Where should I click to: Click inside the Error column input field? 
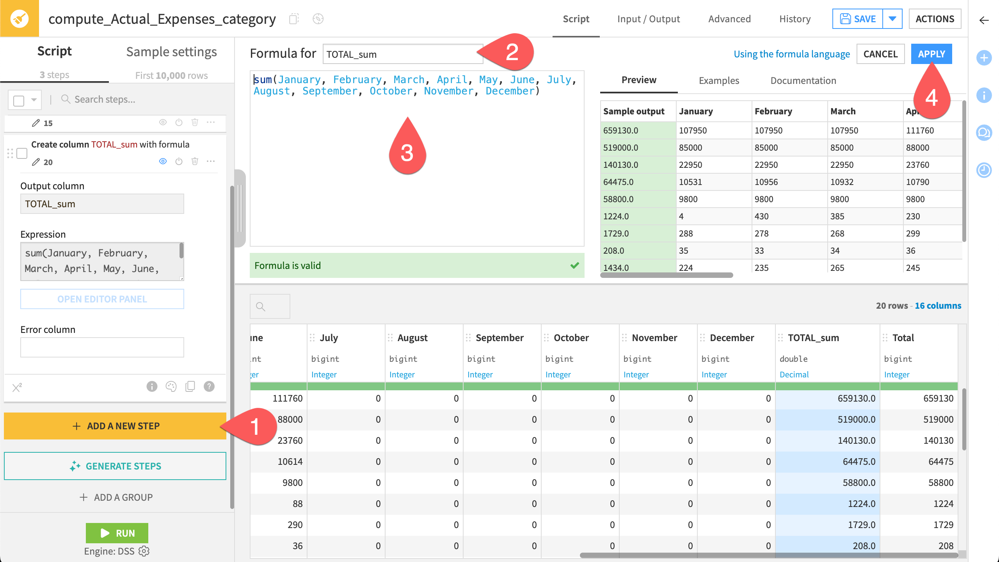tap(101, 347)
